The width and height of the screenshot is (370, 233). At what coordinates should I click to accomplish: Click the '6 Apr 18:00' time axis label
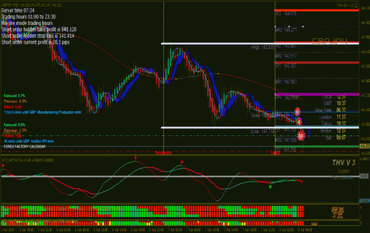[x=138, y=229]
